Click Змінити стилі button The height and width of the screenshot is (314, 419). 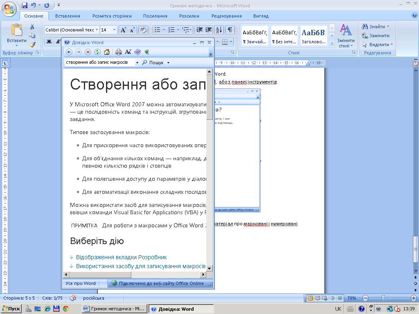pos(346,36)
